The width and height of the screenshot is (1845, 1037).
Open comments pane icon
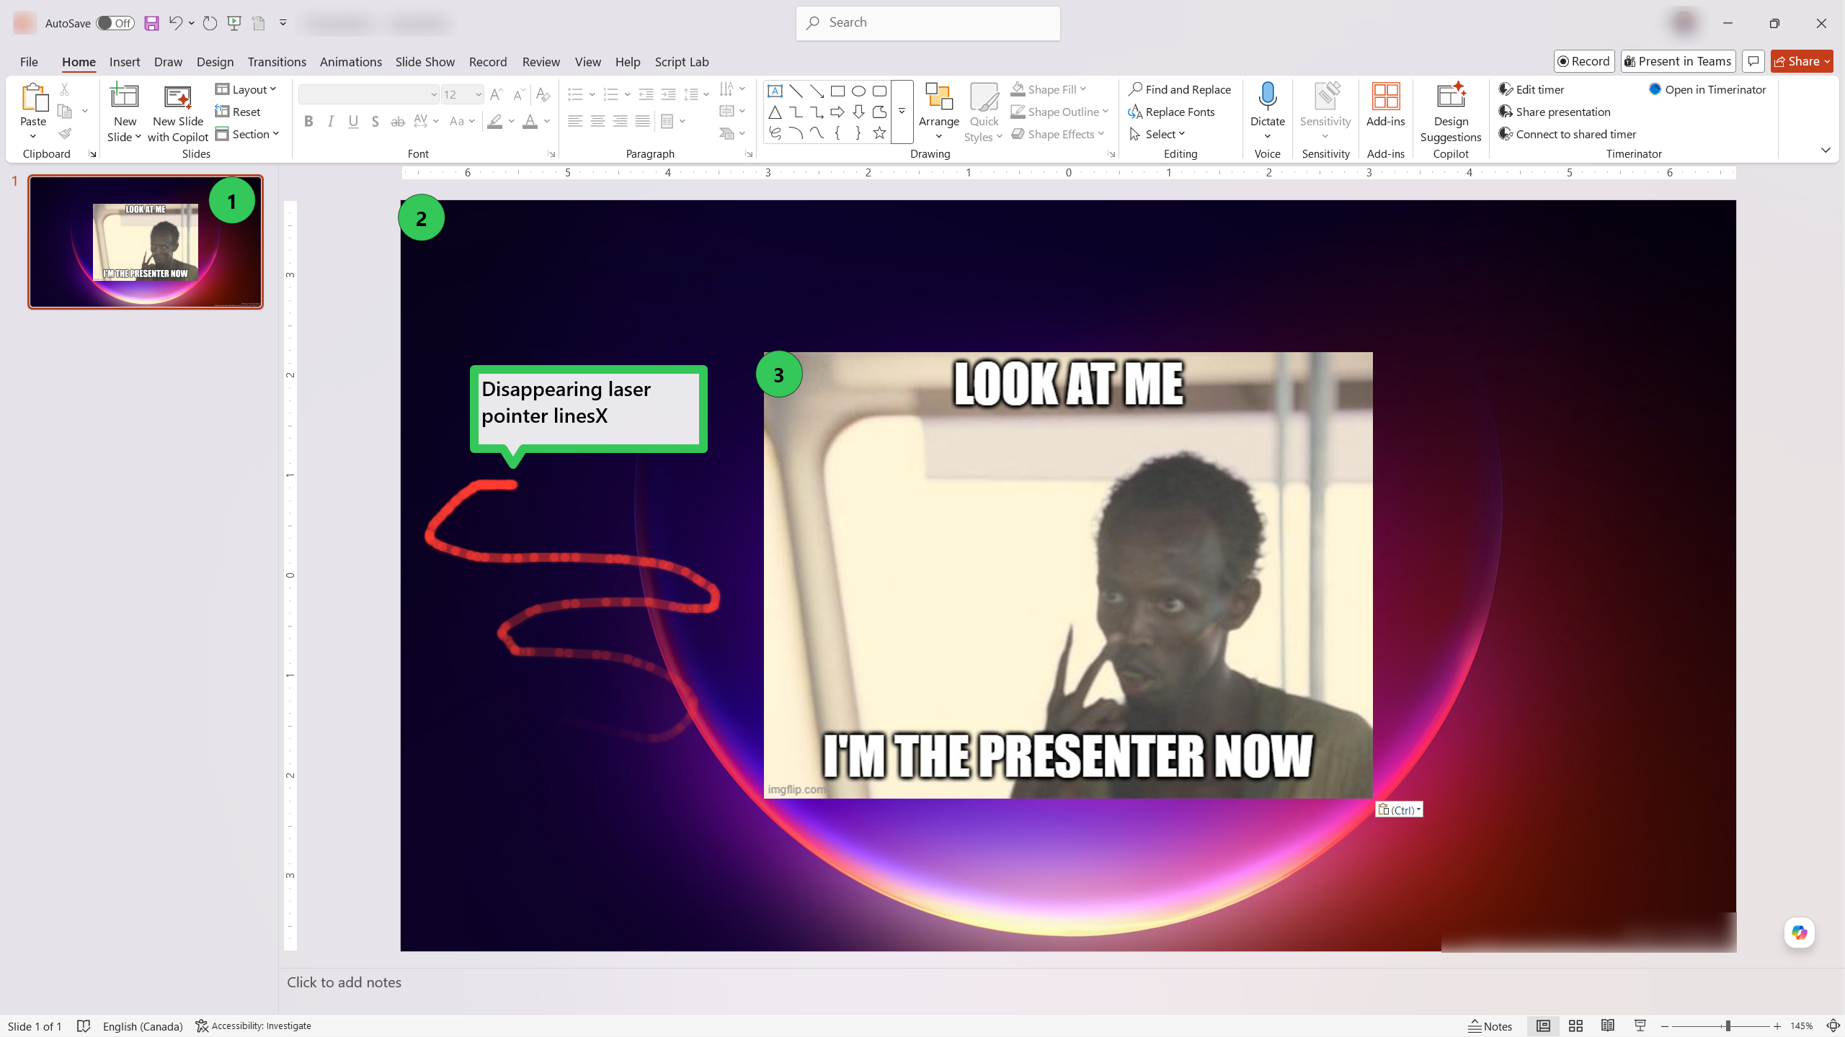(1753, 61)
